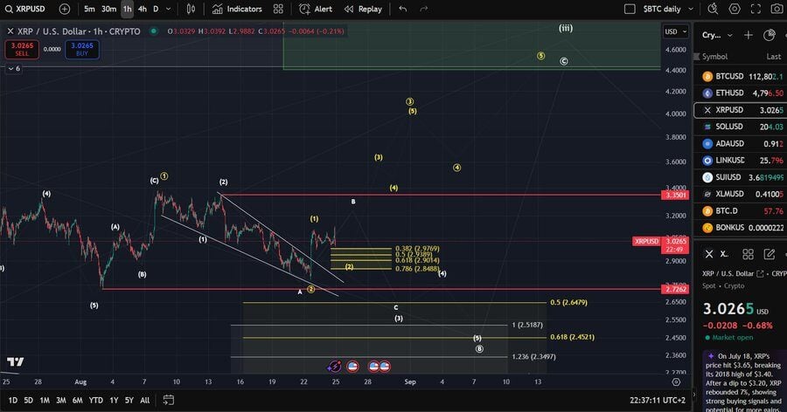Open Go to date calendar icon

pyautogui.click(x=169, y=400)
